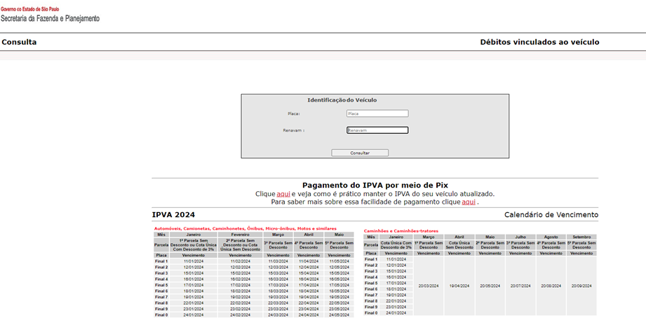Click the 'Julho' column header in trucks table
Viewport: 646px width, 327px height.
pyautogui.click(x=520, y=237)
